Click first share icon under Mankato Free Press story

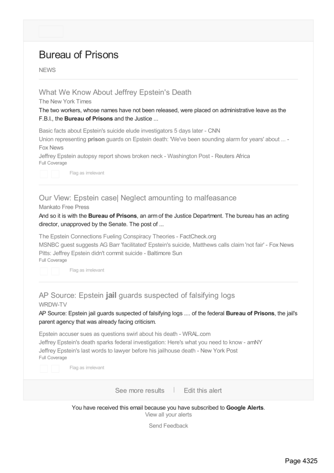pos(44,271)
